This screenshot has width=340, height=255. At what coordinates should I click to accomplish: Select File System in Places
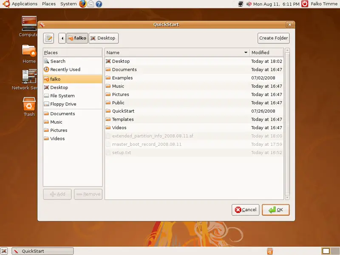[x=73, y=96]
